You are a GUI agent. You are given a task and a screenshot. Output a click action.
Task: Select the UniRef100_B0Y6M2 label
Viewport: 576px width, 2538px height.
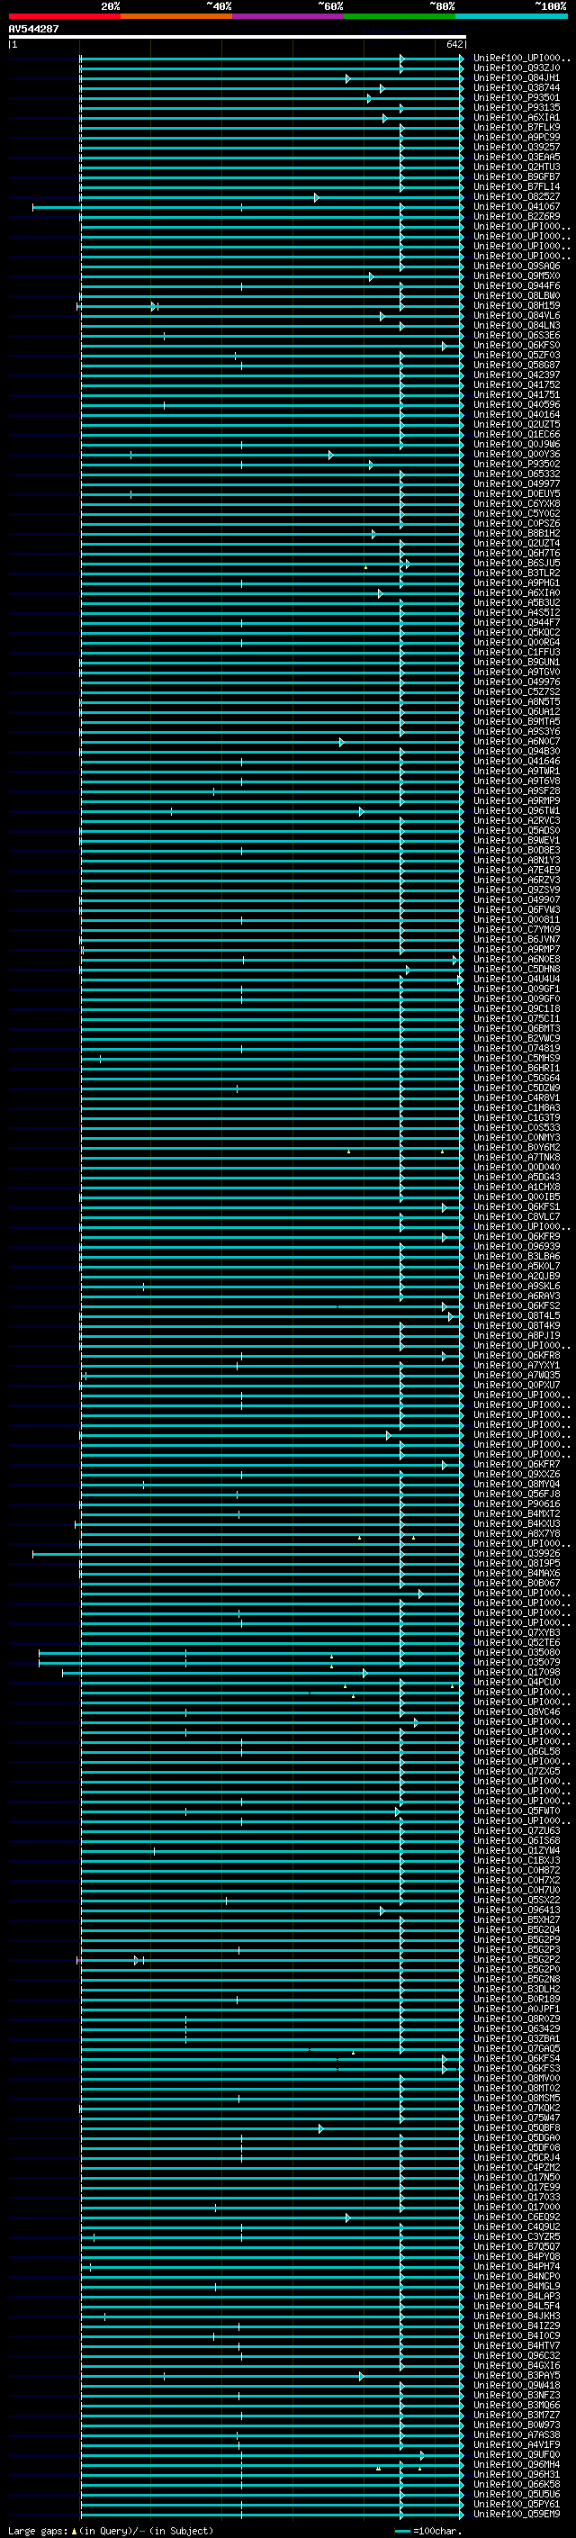point(517,1148)
